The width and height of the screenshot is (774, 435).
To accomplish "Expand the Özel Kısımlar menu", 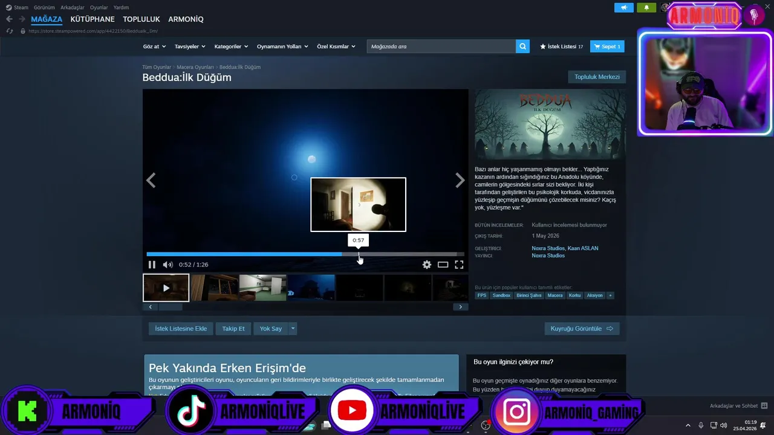I will tap(336, 47).
